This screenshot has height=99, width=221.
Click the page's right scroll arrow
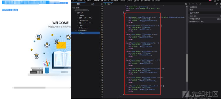pos(70,87)
